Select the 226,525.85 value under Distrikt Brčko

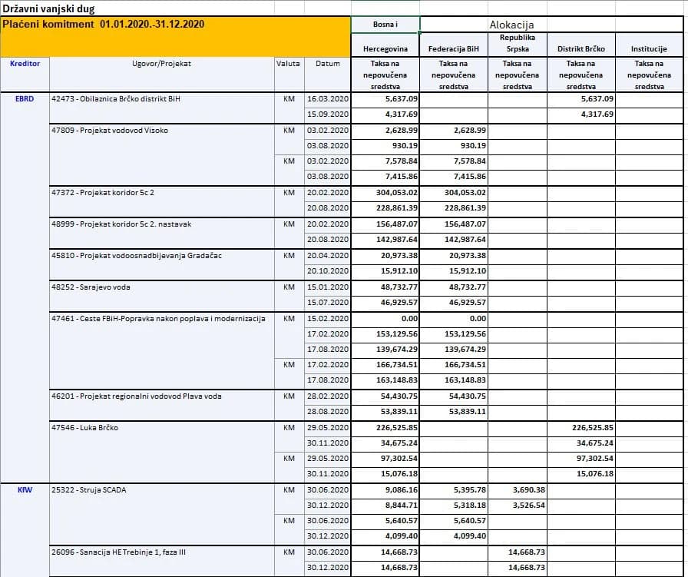(x=581, y=428)
